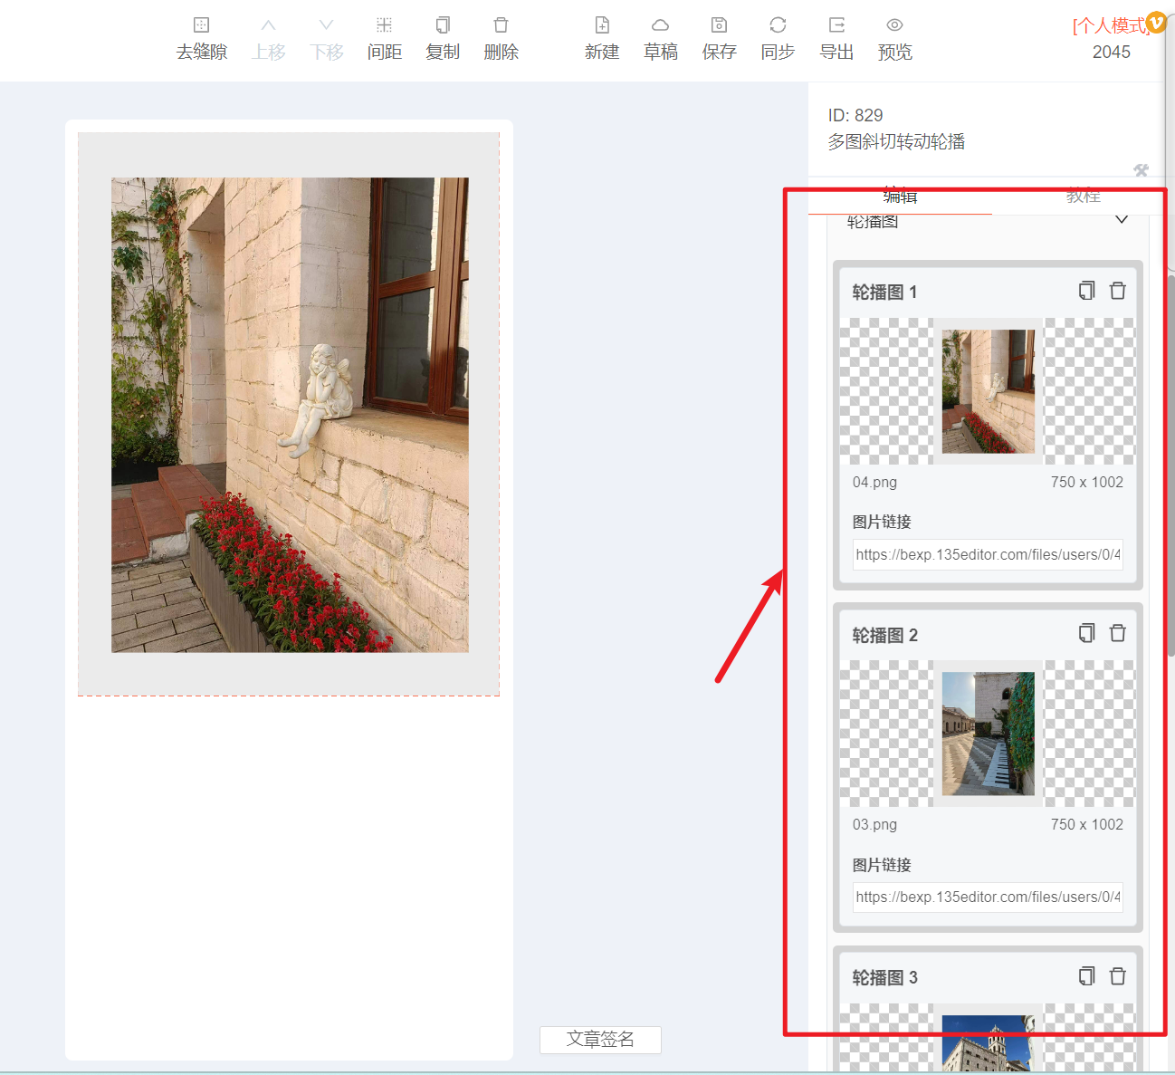Click the 文章签名 button
The width and height of the screenshot is (1175, 1075).
[600, 1040]
